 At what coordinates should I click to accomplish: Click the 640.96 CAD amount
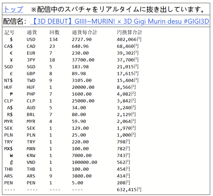[x=80, y=46]
